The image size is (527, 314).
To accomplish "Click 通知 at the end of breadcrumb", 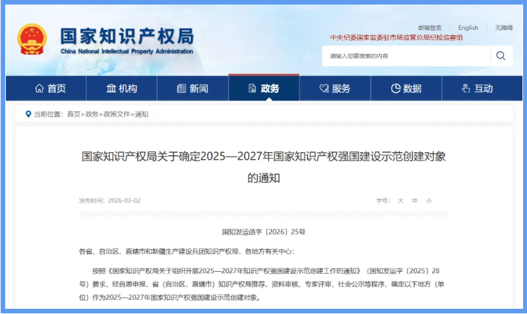I will (141, 114).
